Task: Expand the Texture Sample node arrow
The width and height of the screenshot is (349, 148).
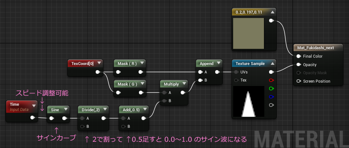Action: (x=273, y=63)
